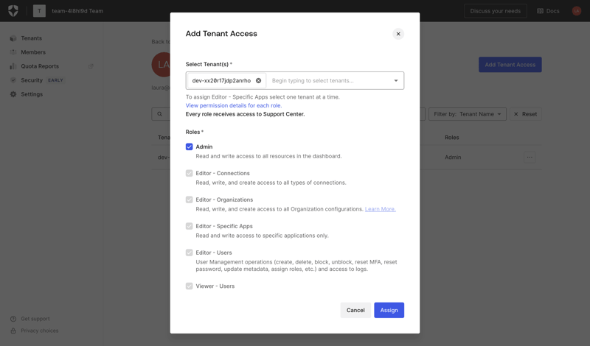Toggle Editor - Users checkbox
Screen dimensions: 590x346
click(x=190, y=253)
